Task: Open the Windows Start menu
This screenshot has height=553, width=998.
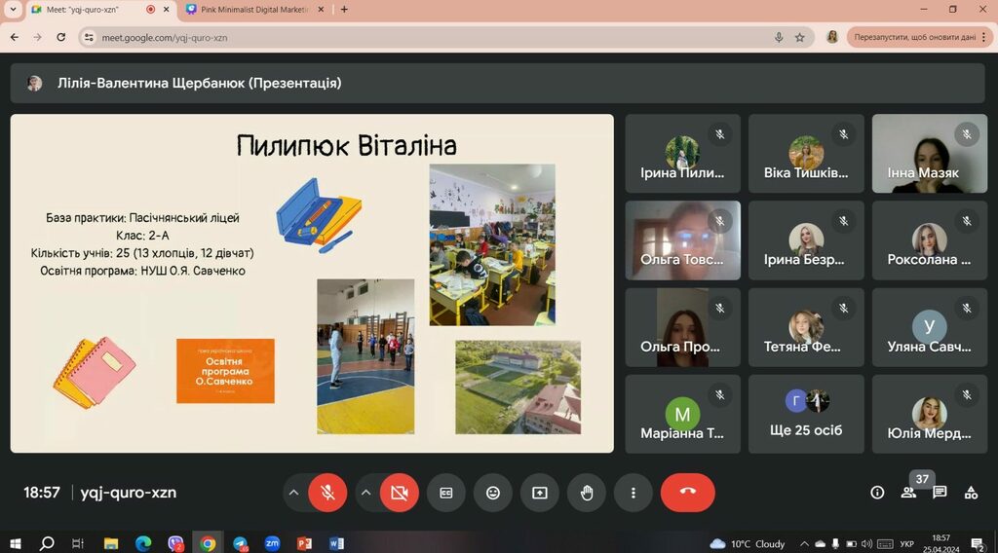Action: pyautogui.click(x=16, y=543)
